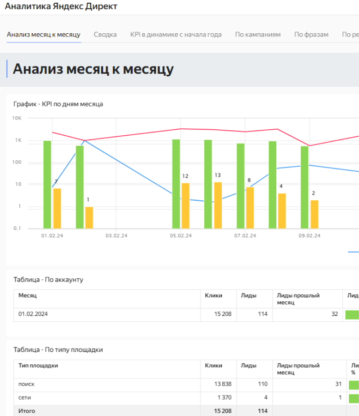Select the По кампаниям tab

(257, 35)
